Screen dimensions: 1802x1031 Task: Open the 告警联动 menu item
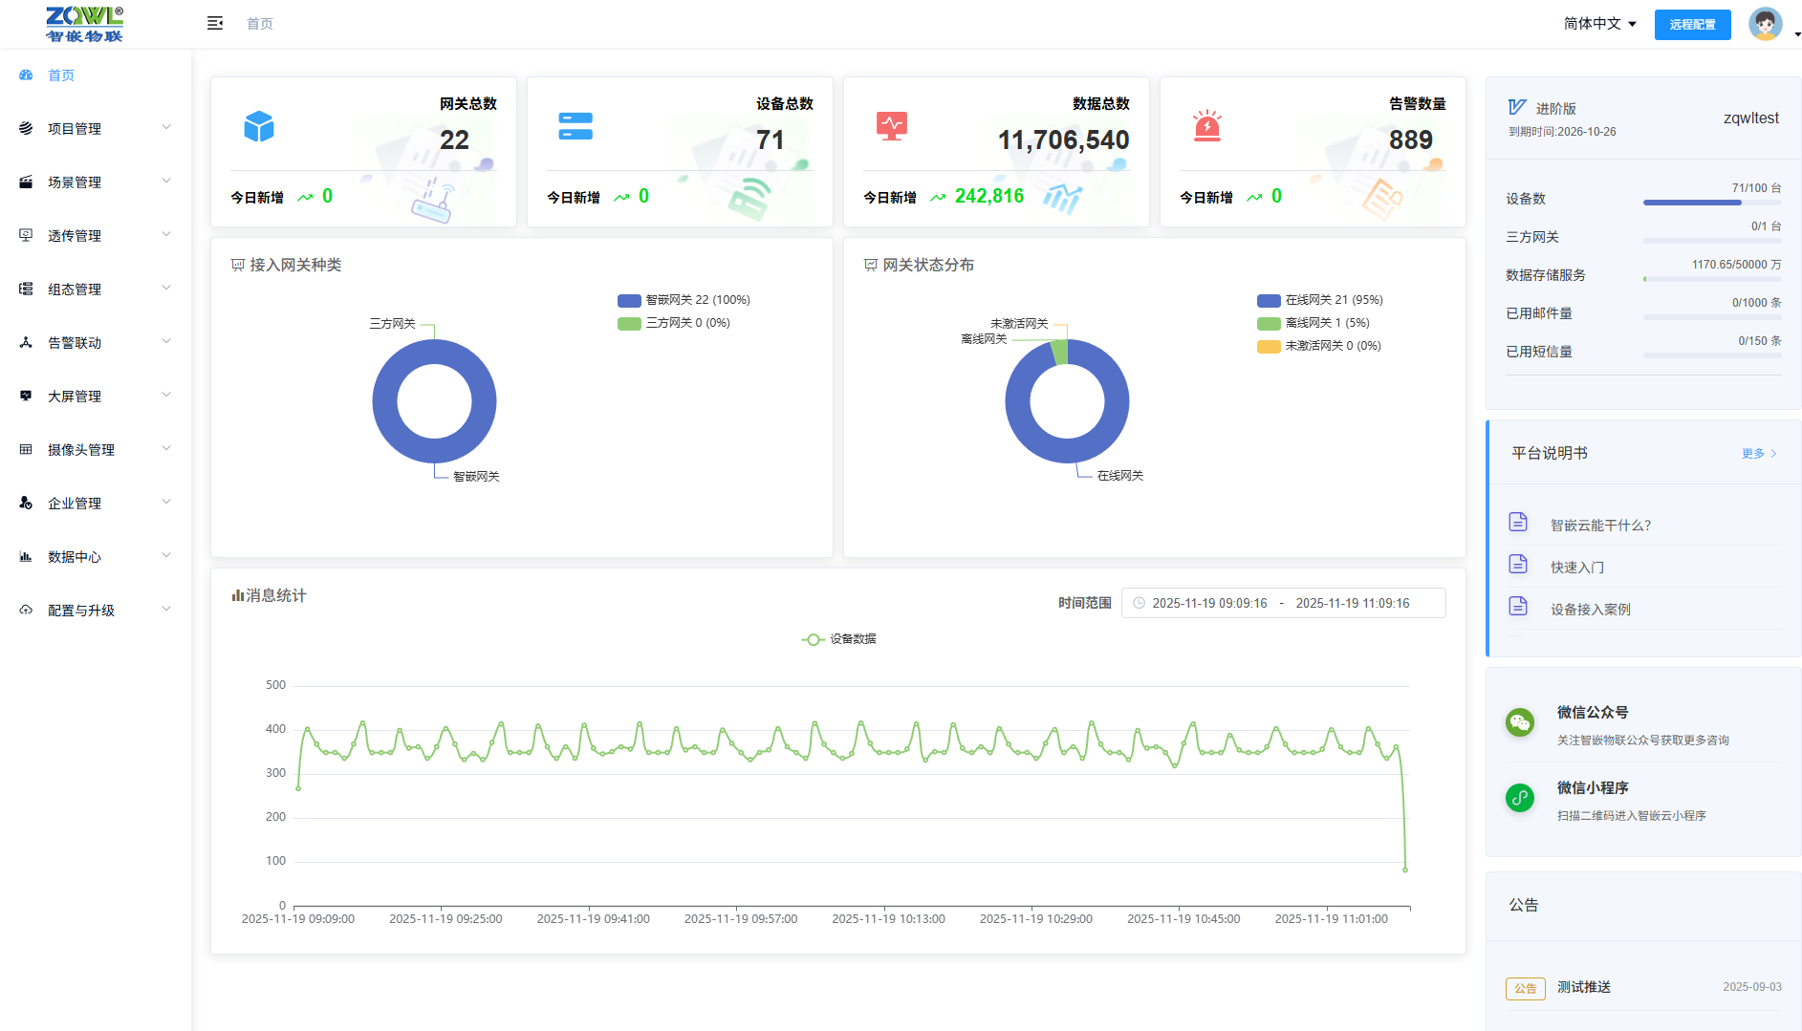(94, 343)
